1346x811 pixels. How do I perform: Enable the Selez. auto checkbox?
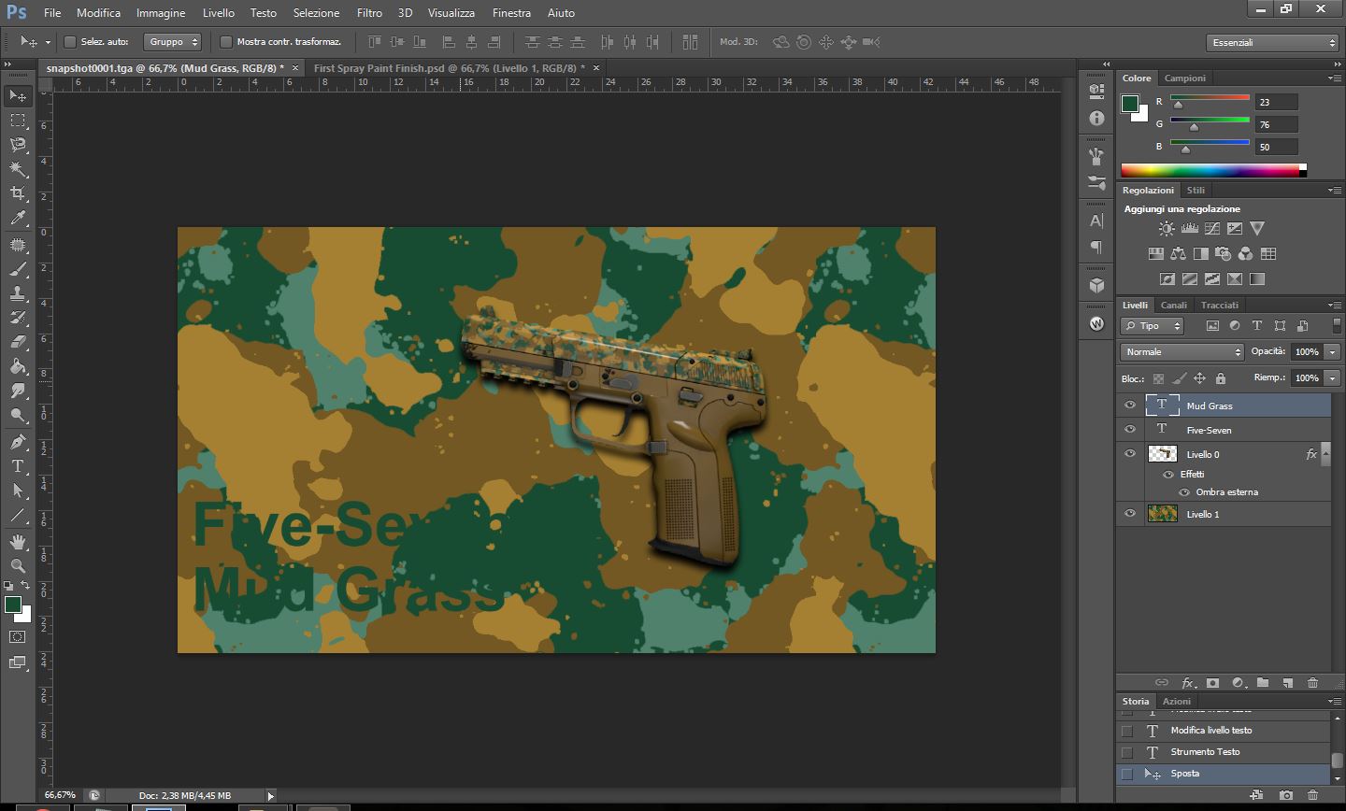pos(69,42)
